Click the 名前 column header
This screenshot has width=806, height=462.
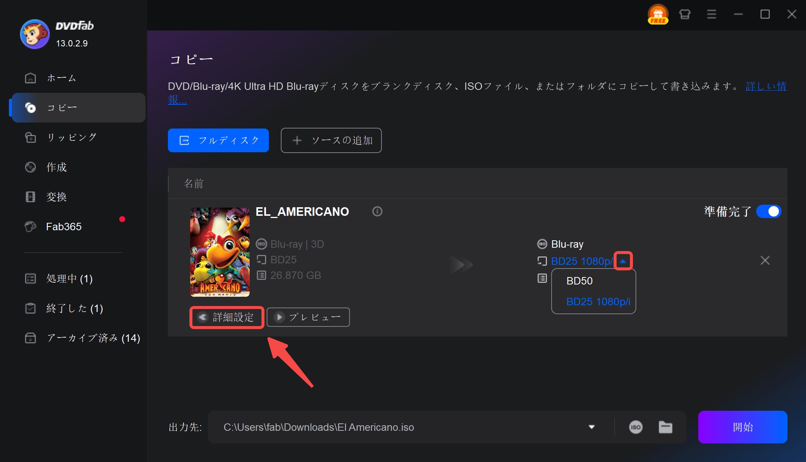[194, 183]
